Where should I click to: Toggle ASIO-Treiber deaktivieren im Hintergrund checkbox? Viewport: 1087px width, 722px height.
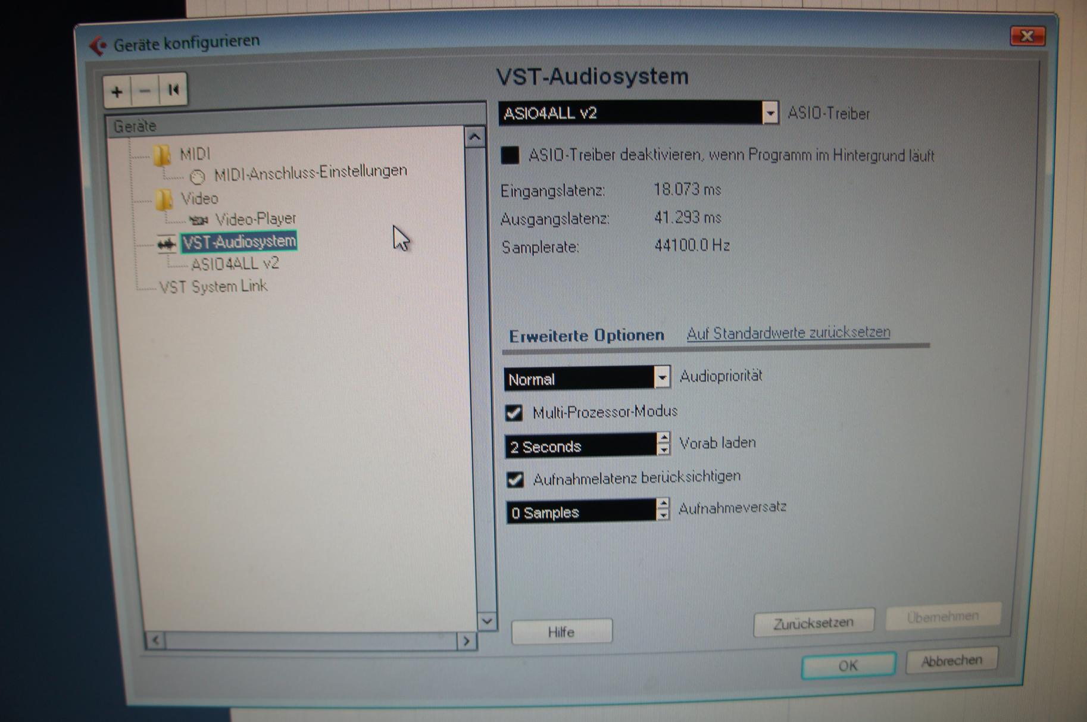click(510, 155)
